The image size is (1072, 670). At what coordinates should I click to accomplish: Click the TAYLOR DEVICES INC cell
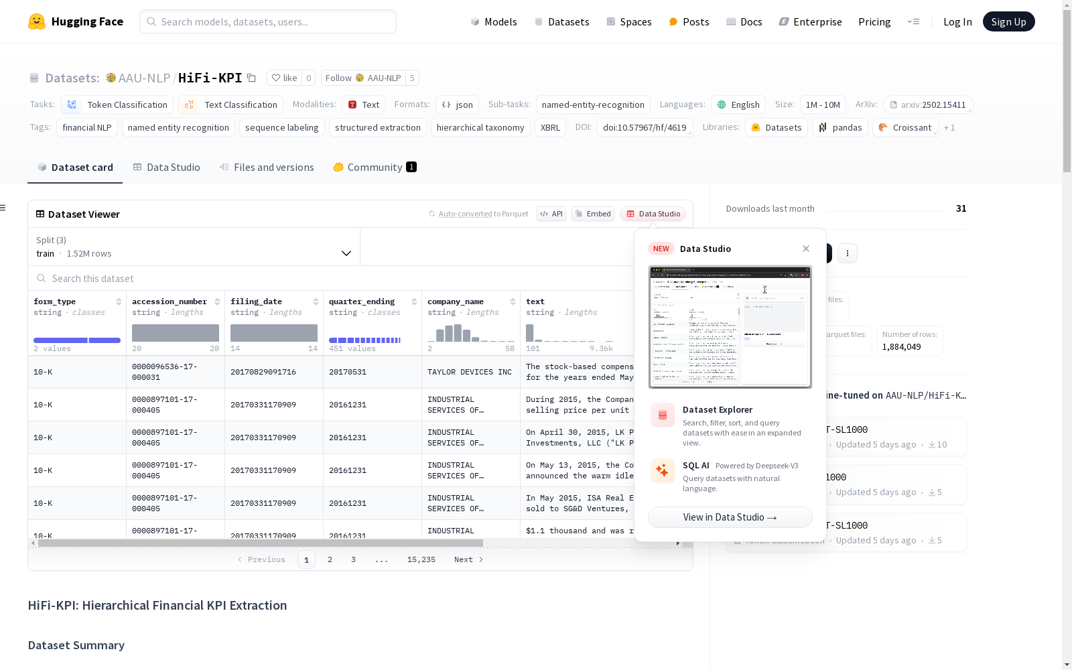click(x=470, y=372)
